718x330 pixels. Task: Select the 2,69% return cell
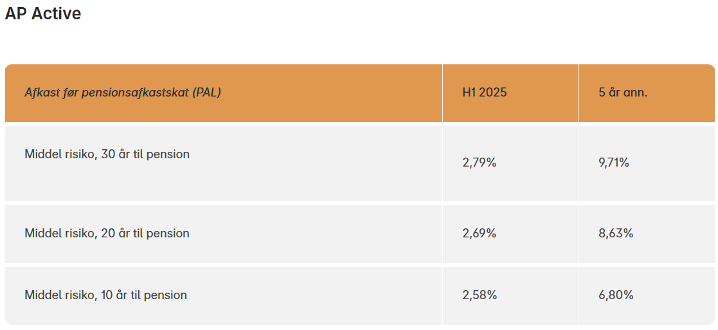(479, 234)
